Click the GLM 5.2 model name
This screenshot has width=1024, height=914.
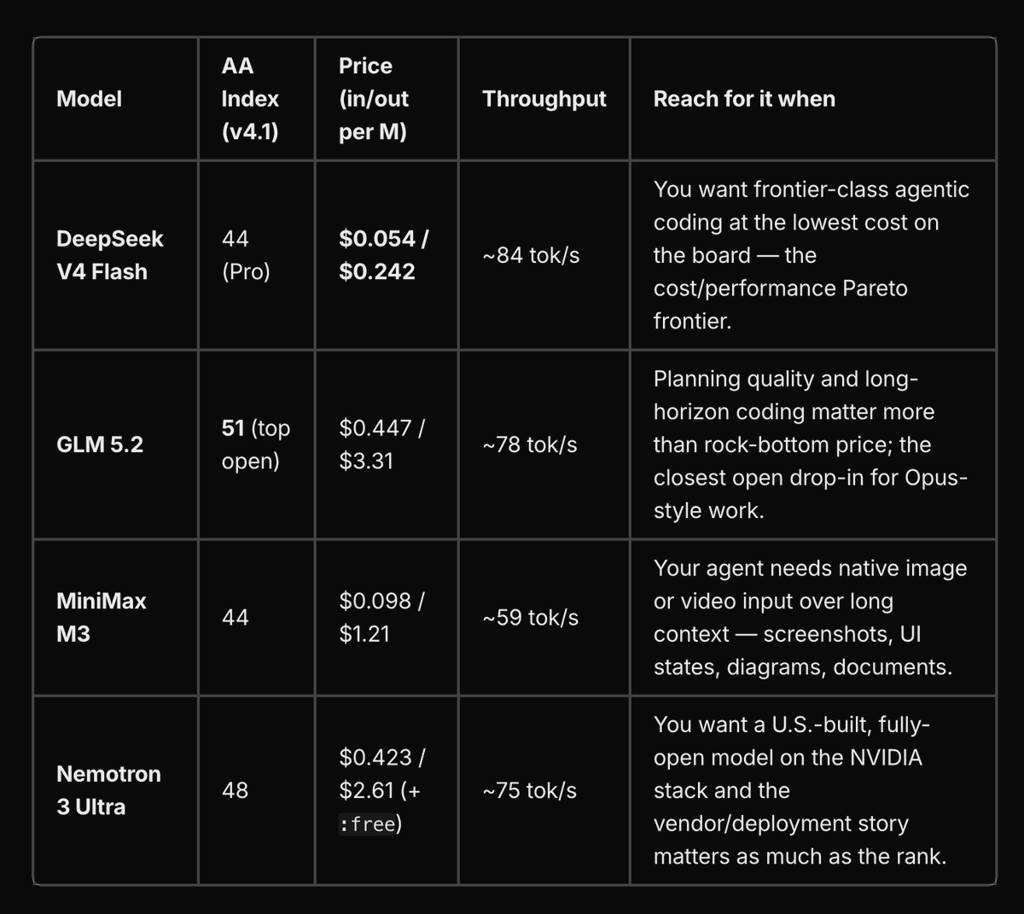click(x=100, y=445)
